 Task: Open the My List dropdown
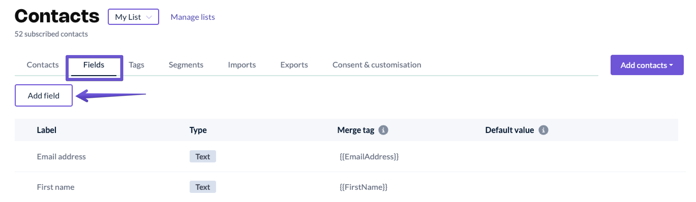[133, 17]
